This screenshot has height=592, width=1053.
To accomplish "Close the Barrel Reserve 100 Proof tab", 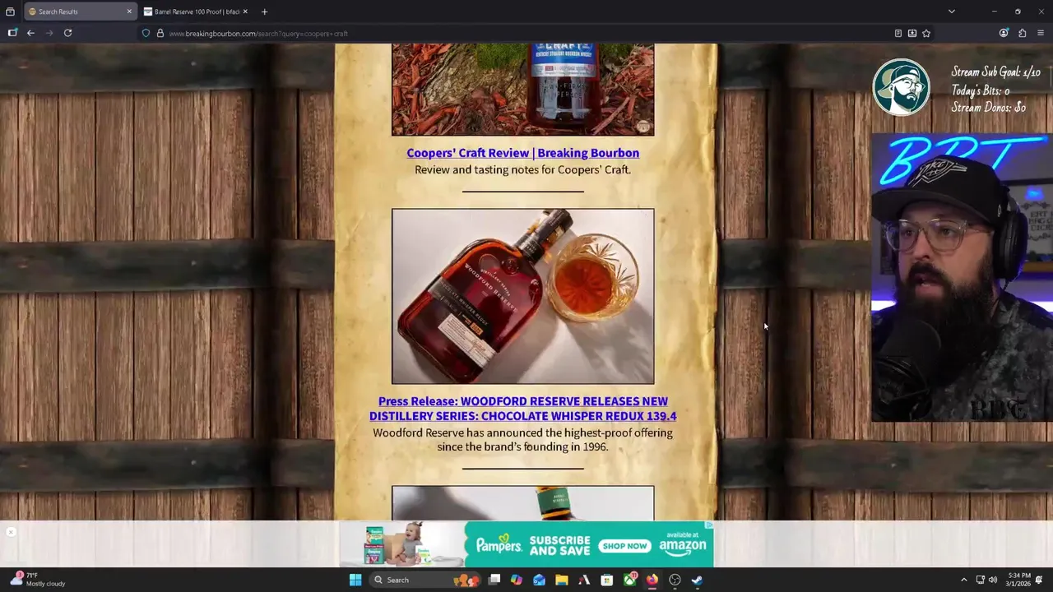I will 245,12.
